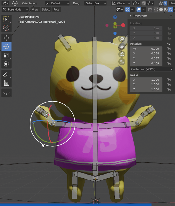Click the red X axis gizmo ball

point(123,25)
